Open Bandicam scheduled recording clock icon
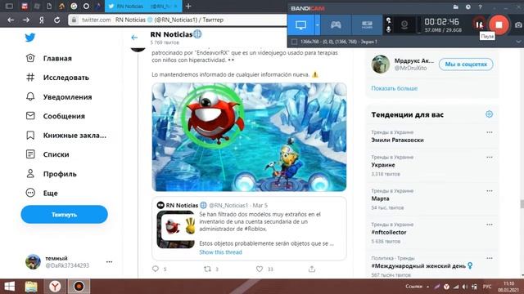This screenshot has width=524, height=294. 468,7
